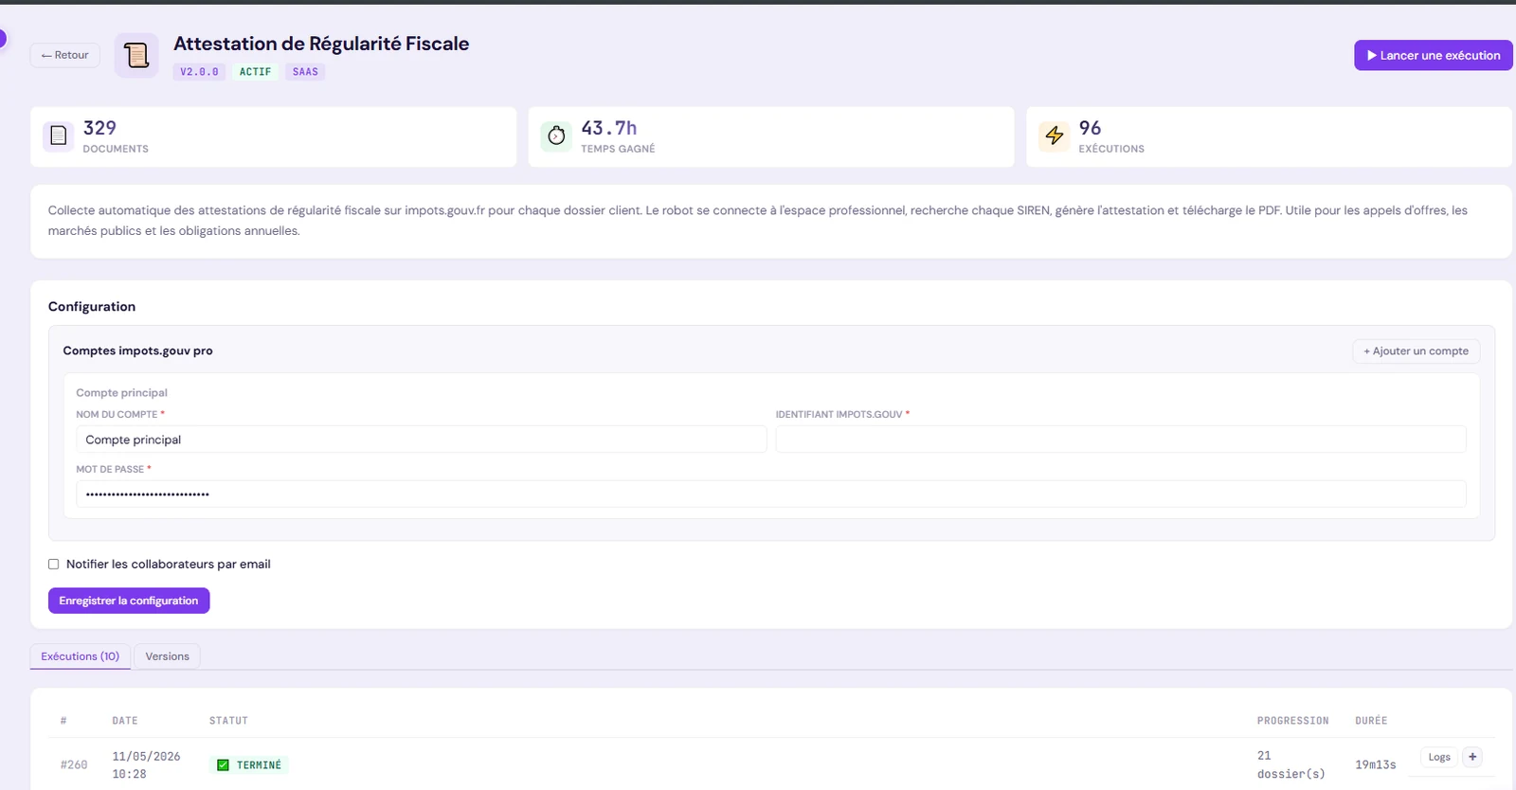Enable Notifier les collaborateurs par email

(x=54, y=564)
